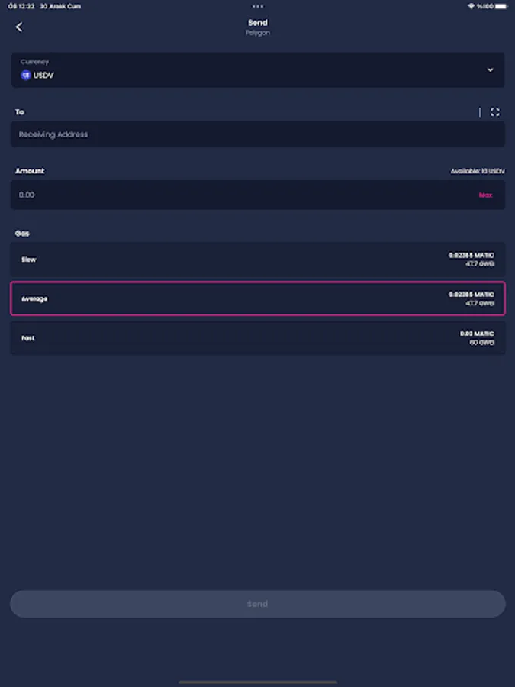Focus the Receiving Address field

[258, 134]
